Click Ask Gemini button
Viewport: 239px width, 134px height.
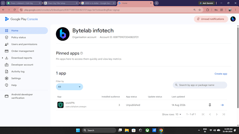tap(206, 3)
